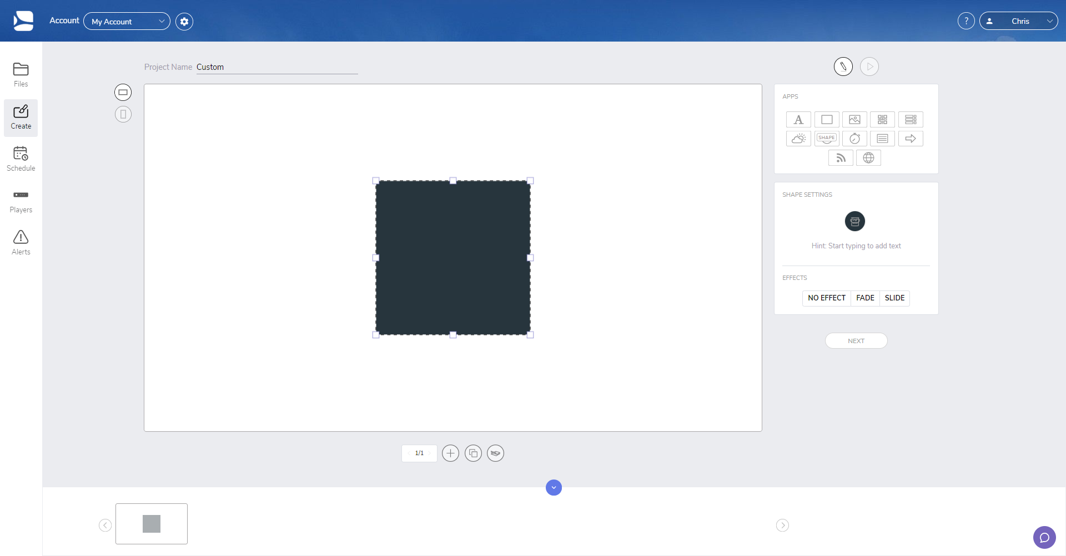Go to the Schedule section
Viewport: 1066px width, 556px height.
click(21, 159)
